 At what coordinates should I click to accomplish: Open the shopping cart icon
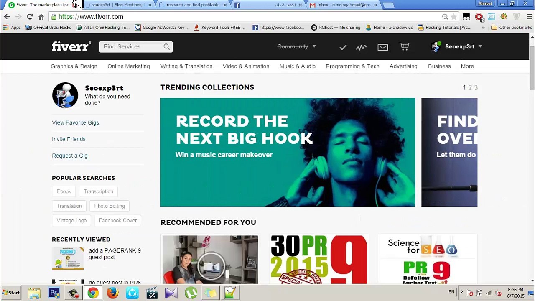click(404, 47)
